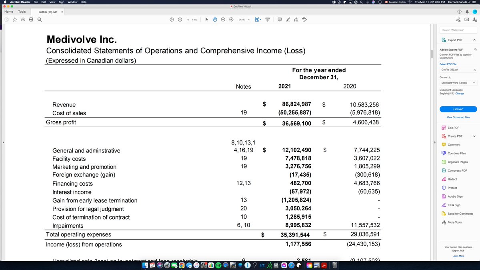480x270 pixels.
Task: Open the Protect tool
Action: 452,188
